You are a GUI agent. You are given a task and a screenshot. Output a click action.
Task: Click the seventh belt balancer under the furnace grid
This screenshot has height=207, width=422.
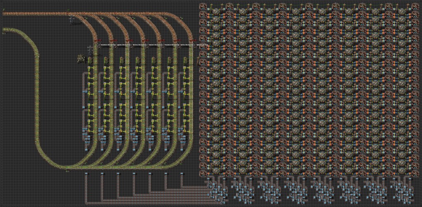(375, 191)
